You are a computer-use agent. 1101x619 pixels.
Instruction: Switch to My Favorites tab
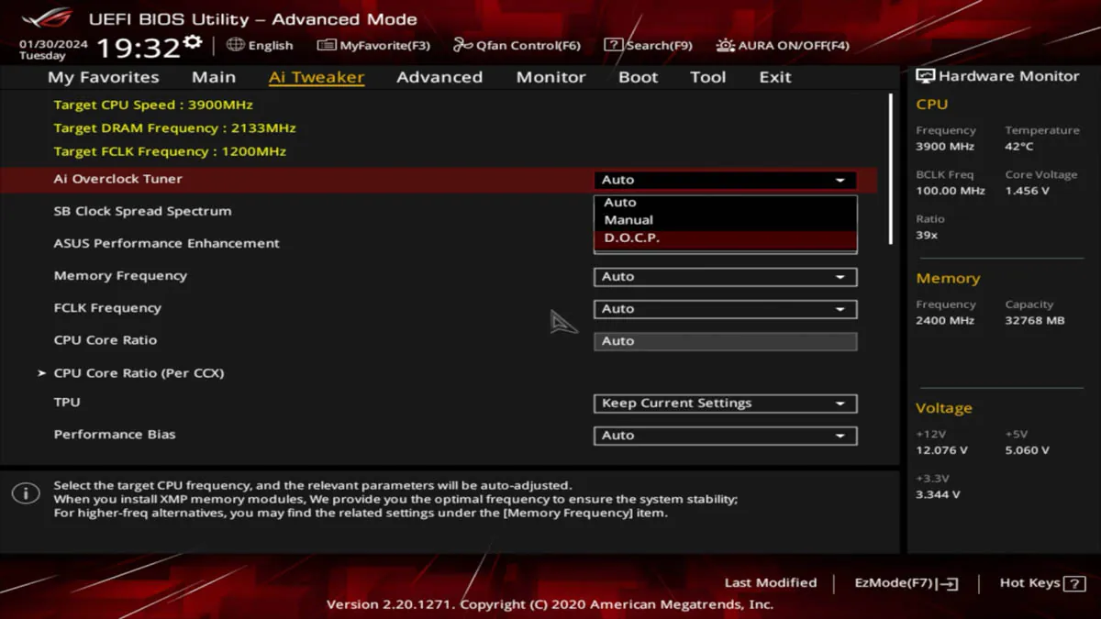(x=103, y=77)
